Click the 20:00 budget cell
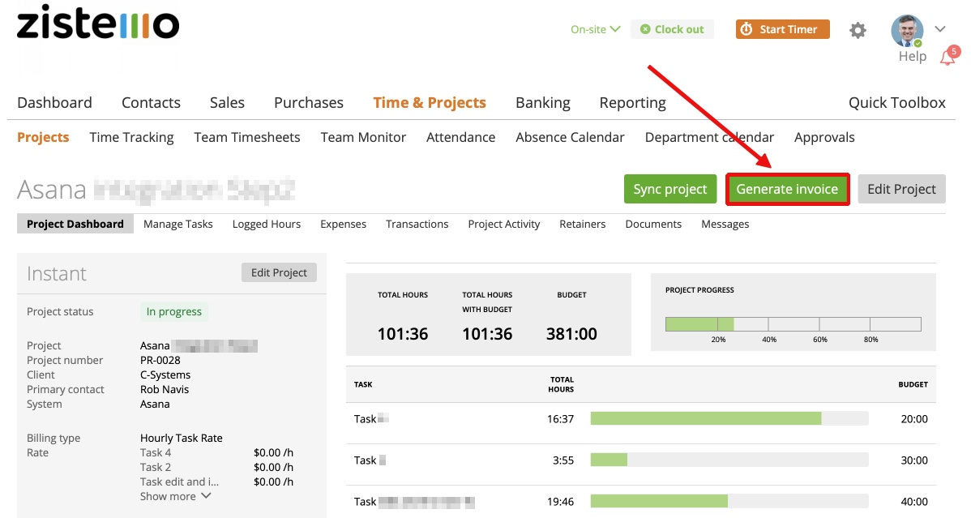The image size is (971, 518). click(x=914, y=419)
